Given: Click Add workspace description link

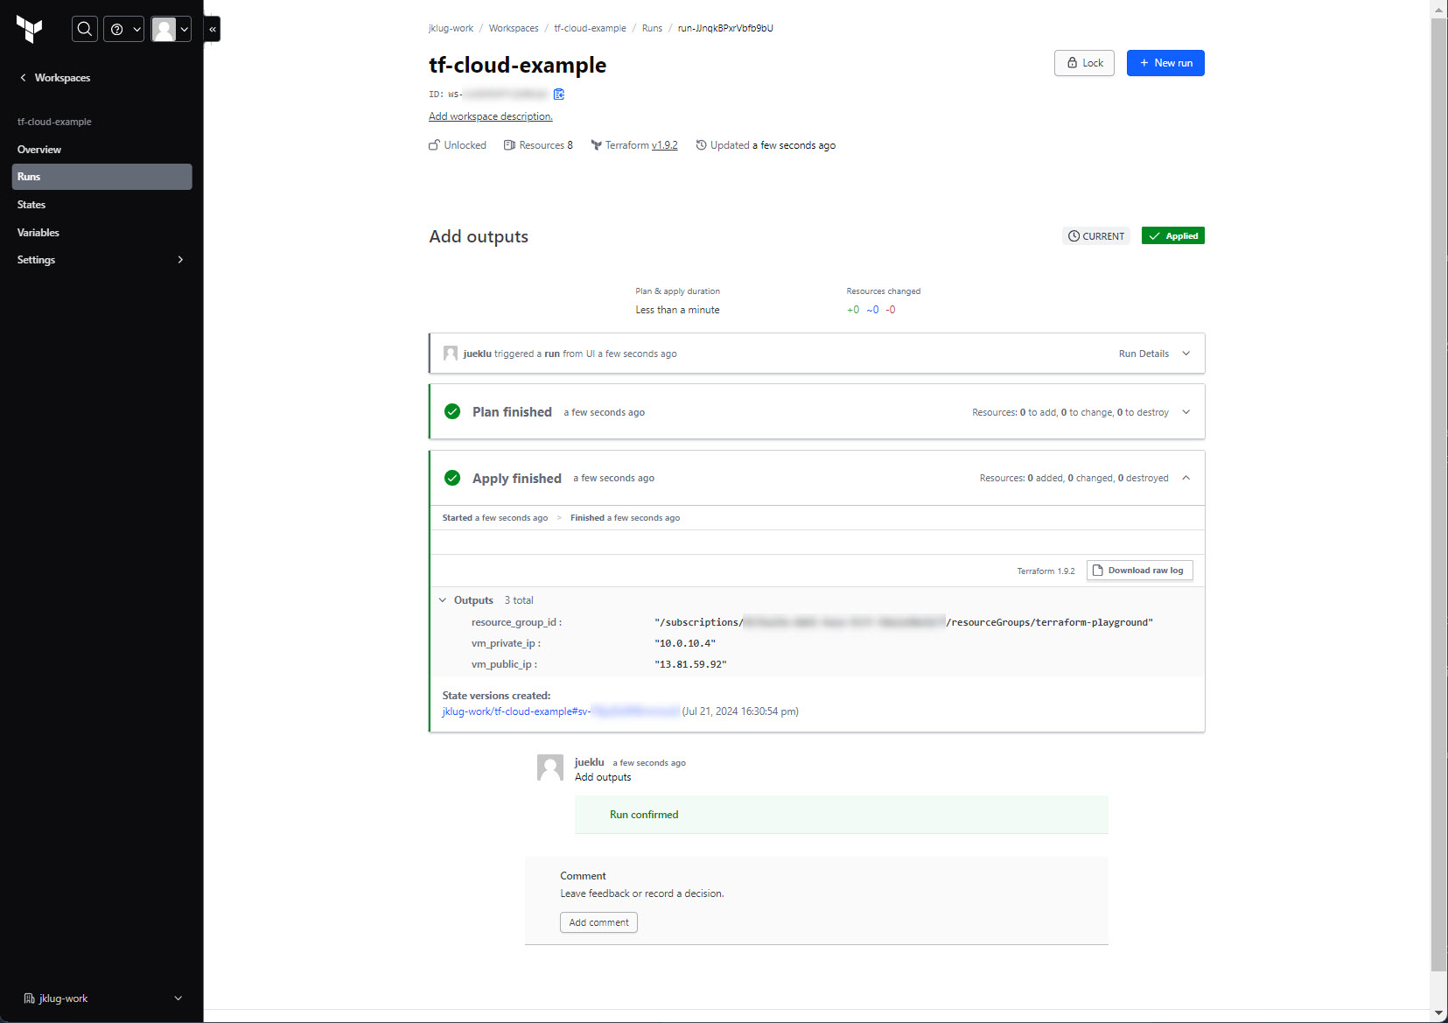Looking at the screenshot, I should (490, 116).
